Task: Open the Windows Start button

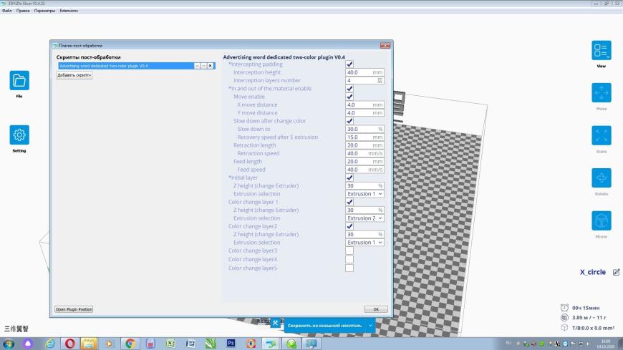Action: [9, 344]
